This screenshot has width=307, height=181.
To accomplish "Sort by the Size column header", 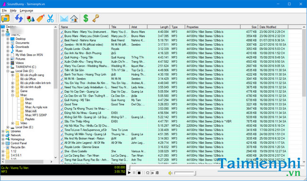I will 249,27.
